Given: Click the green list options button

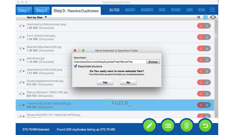Looking at the screenshot, I should (168, 126).
